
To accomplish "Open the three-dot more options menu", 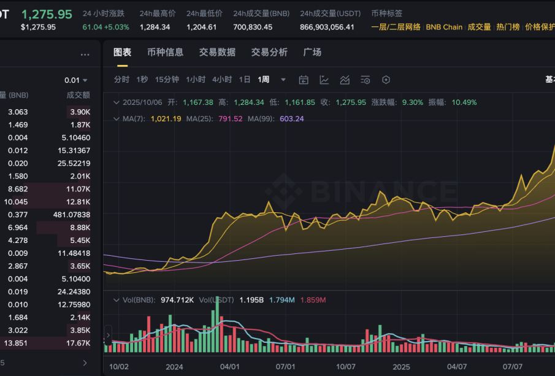I will point(85,55).
